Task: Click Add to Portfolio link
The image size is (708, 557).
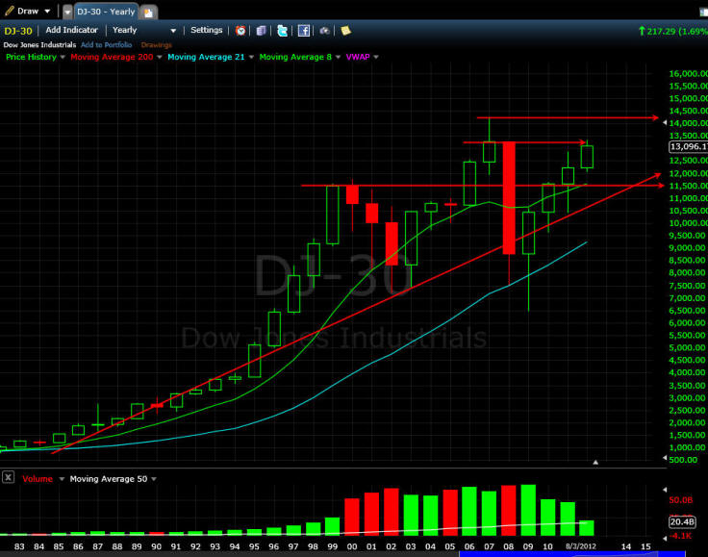Action: click(x=107, y=44)
